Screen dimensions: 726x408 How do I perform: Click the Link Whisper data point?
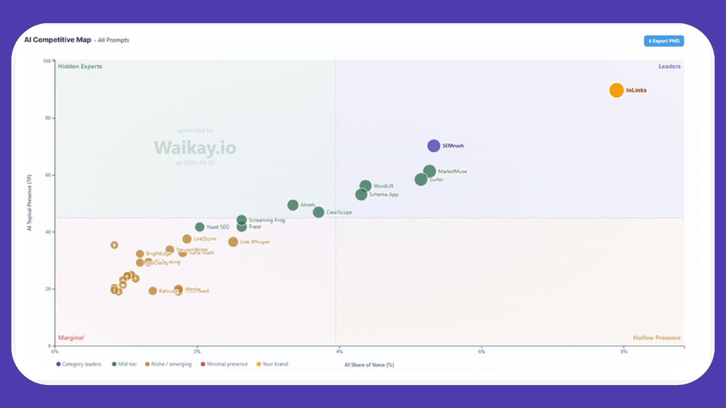(x=233, y=242)
